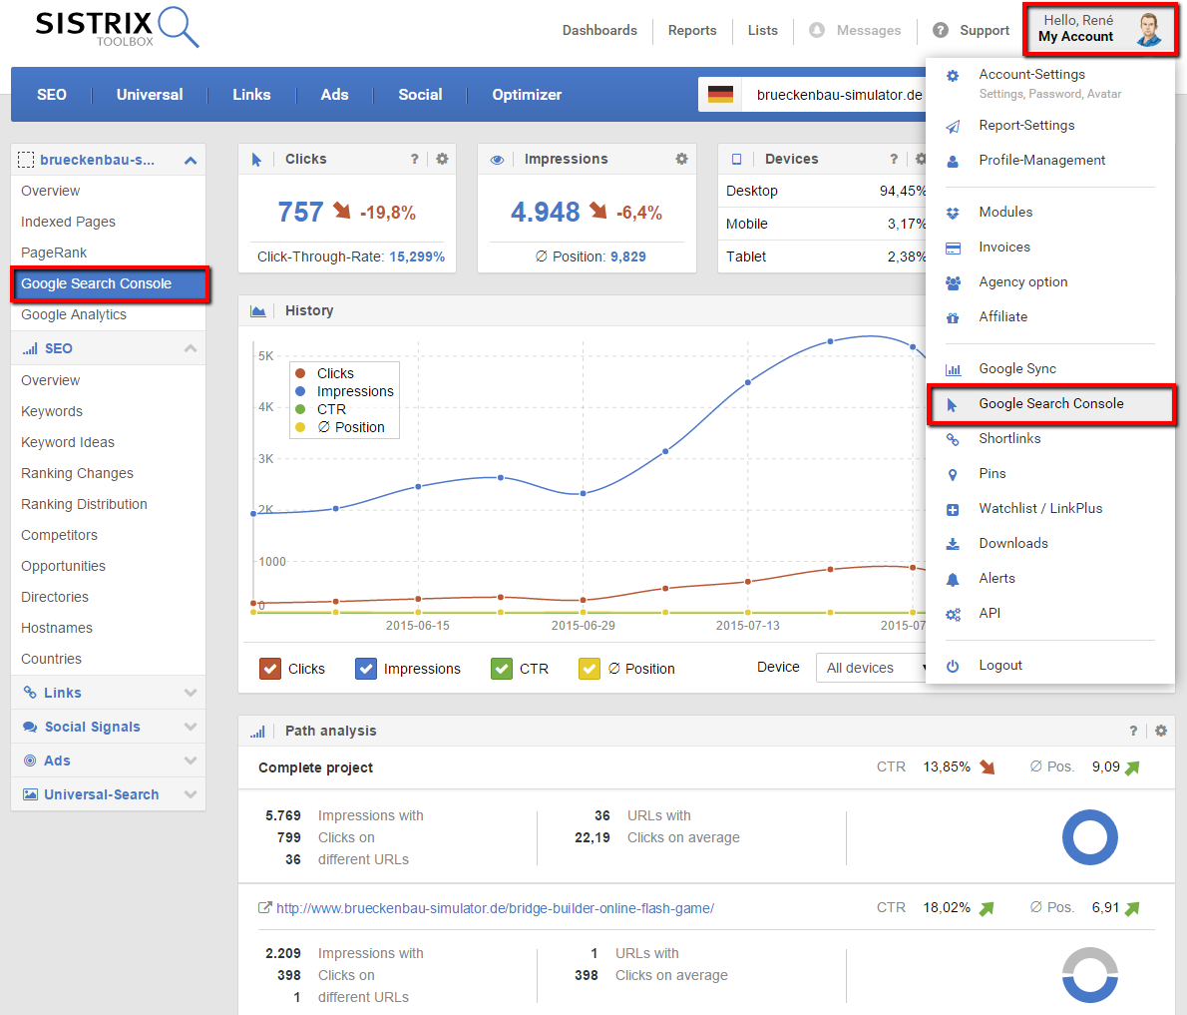Click the user avatar picture
Viewport: 1187px width, 1015px height.
pos(1149,29)
